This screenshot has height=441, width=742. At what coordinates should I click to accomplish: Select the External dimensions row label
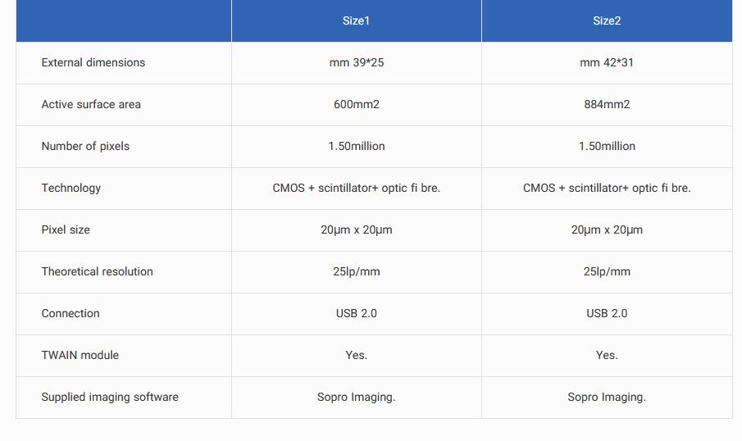click(93, 62)
